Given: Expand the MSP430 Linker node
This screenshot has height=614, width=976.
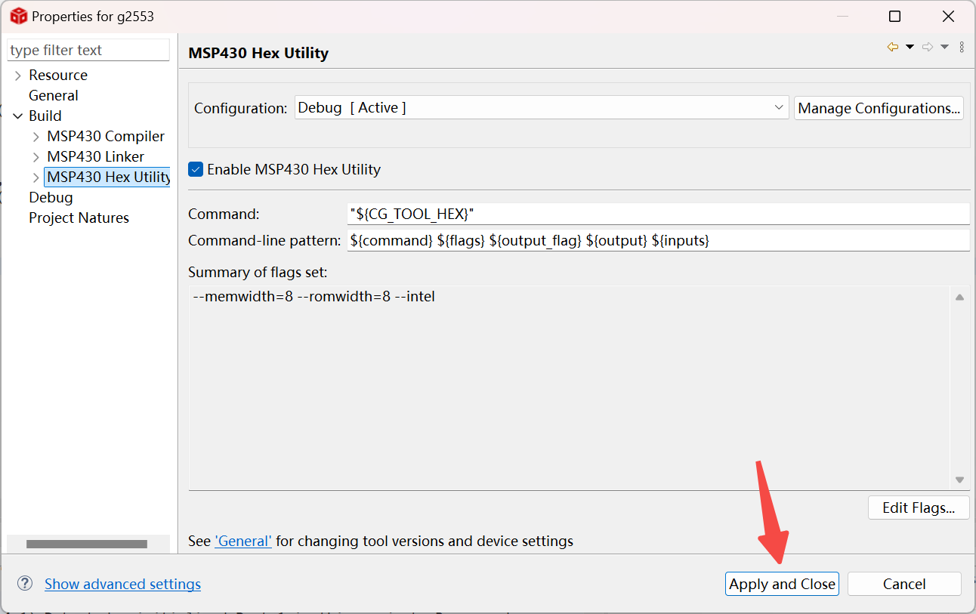Looking at the screenshot, I should pos(36,157).
